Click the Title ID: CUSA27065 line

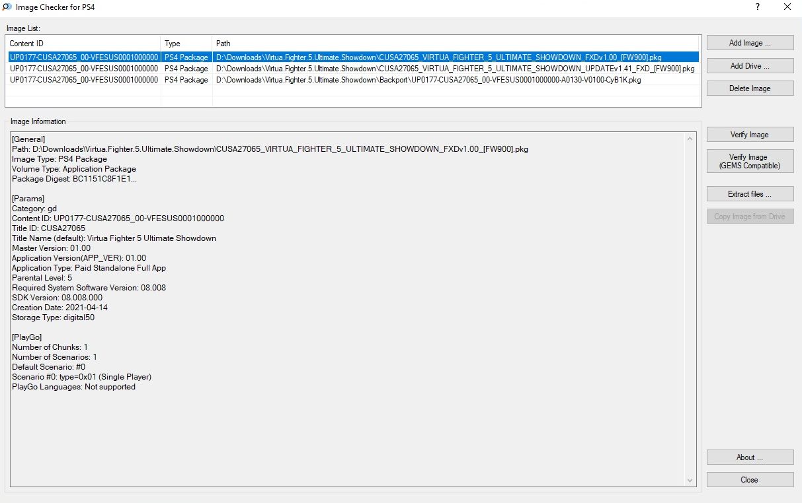49,228
